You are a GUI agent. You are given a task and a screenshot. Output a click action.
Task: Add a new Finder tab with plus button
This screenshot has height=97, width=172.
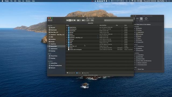[133, 23]
